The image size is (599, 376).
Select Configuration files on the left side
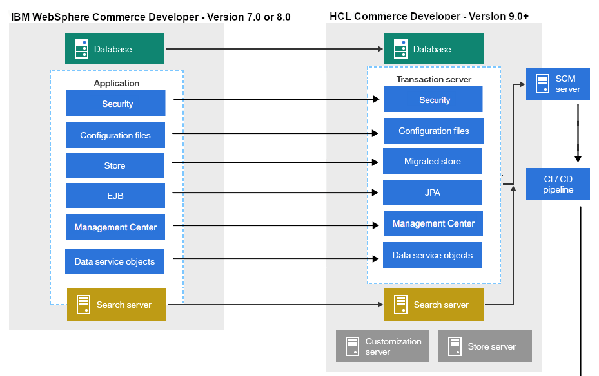click(x=115, y=135)
